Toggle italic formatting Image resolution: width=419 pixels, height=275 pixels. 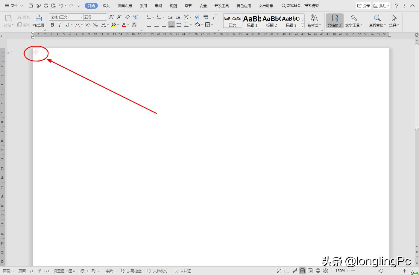coord(60,25)
